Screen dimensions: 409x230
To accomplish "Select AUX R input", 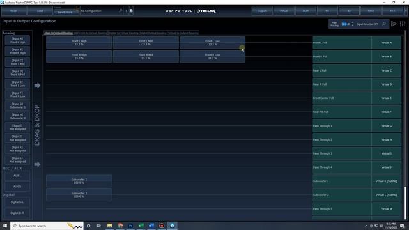I will [x=17, y=187].
